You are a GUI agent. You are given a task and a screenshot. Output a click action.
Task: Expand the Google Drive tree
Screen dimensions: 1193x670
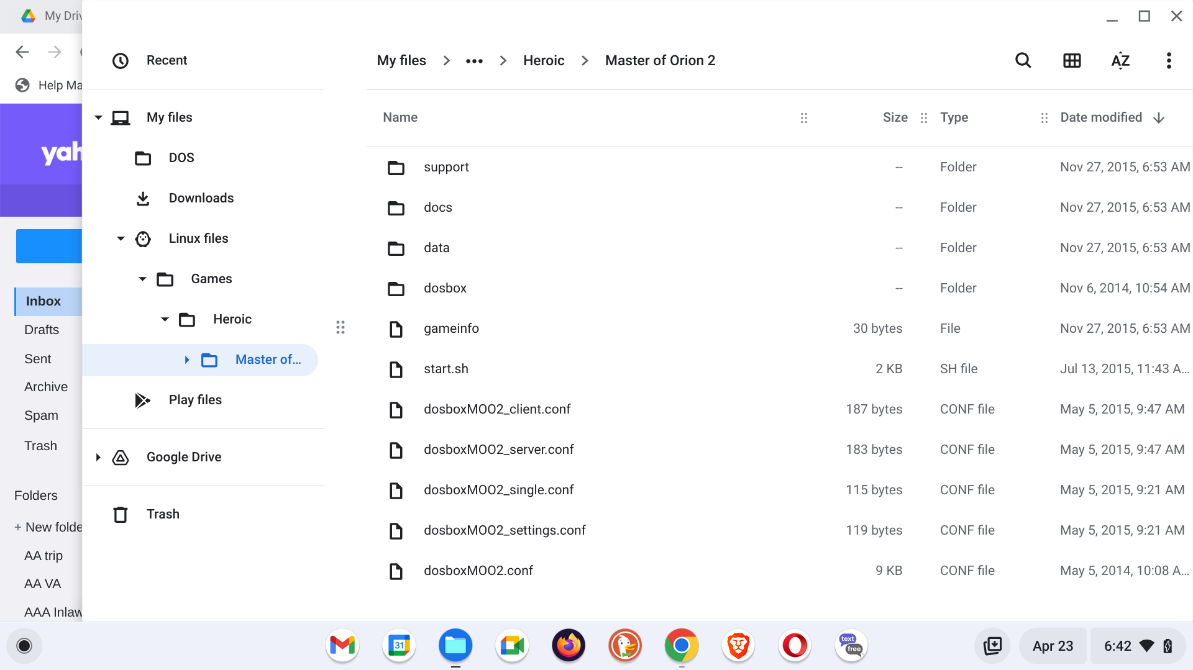click(98, 458)
